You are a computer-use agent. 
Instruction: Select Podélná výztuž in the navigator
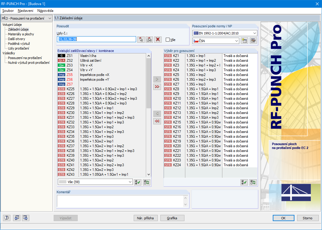(19, 44)
